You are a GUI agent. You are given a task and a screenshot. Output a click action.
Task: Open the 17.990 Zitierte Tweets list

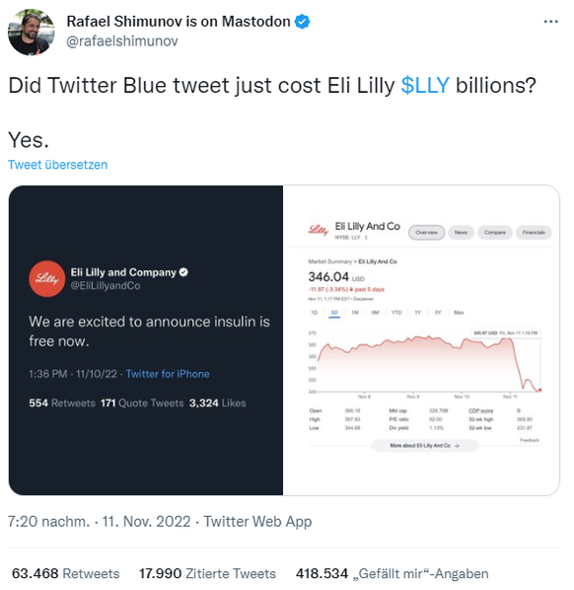coord(208,573)
